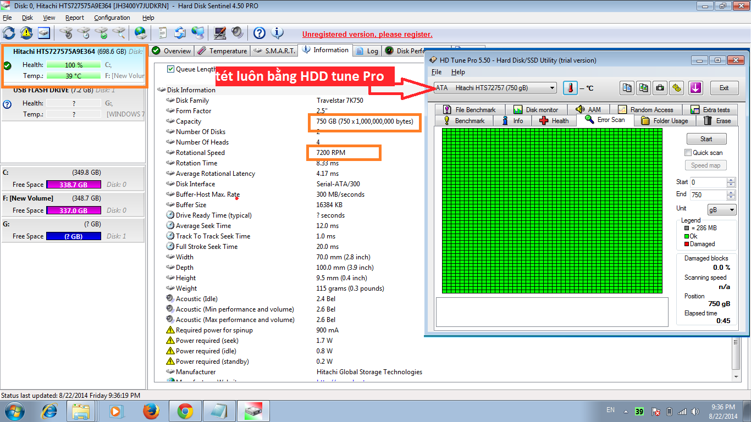Click the monitor with pencil configuration icon
The image size is (751, 422).
coord(219,33)
